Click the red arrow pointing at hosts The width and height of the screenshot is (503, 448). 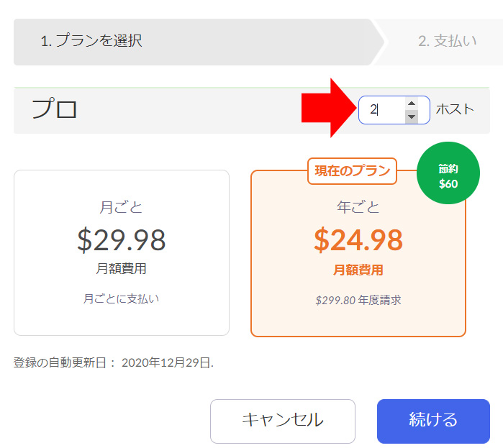pos(327,108)
